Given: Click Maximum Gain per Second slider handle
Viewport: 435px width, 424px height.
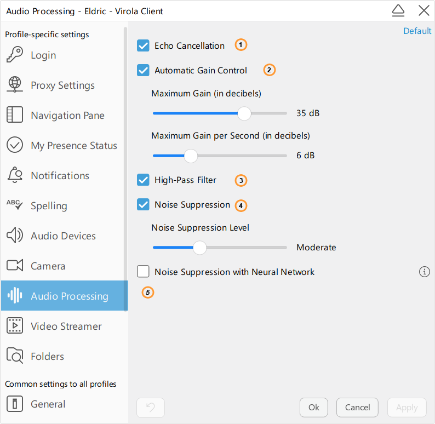Looking at the screenshot, I should click(191, 156).
